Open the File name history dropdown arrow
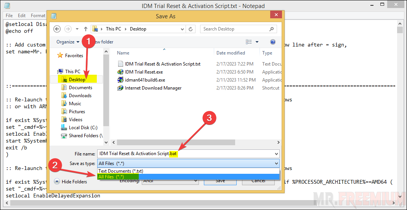The image size is (407, 210). (x=276, y=154)
